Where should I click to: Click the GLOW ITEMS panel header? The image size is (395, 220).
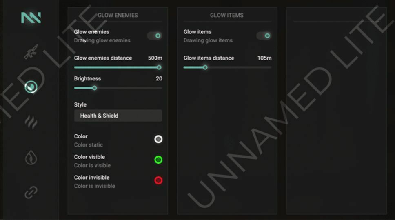[x=227, y=16]
